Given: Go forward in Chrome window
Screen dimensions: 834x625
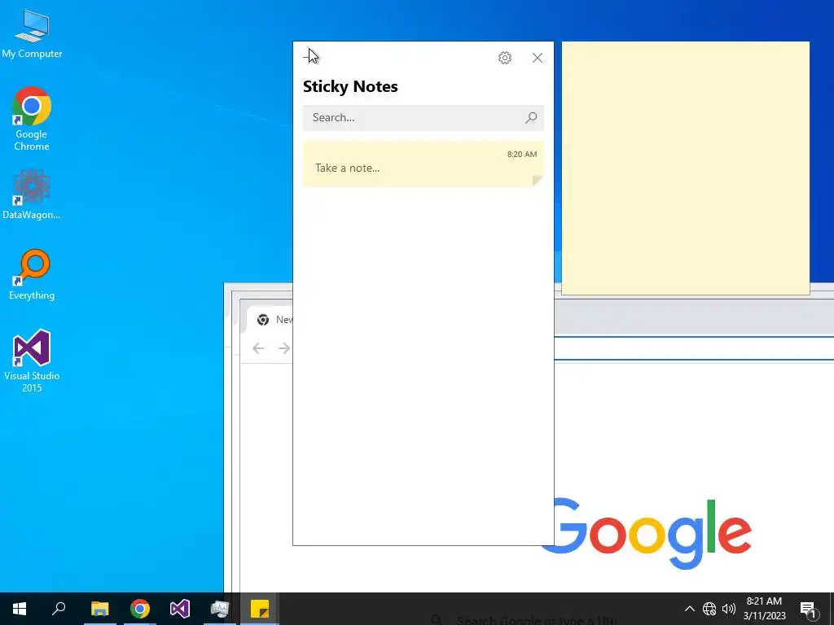Looking at the screenshot, I should click(x=284, y=348).
